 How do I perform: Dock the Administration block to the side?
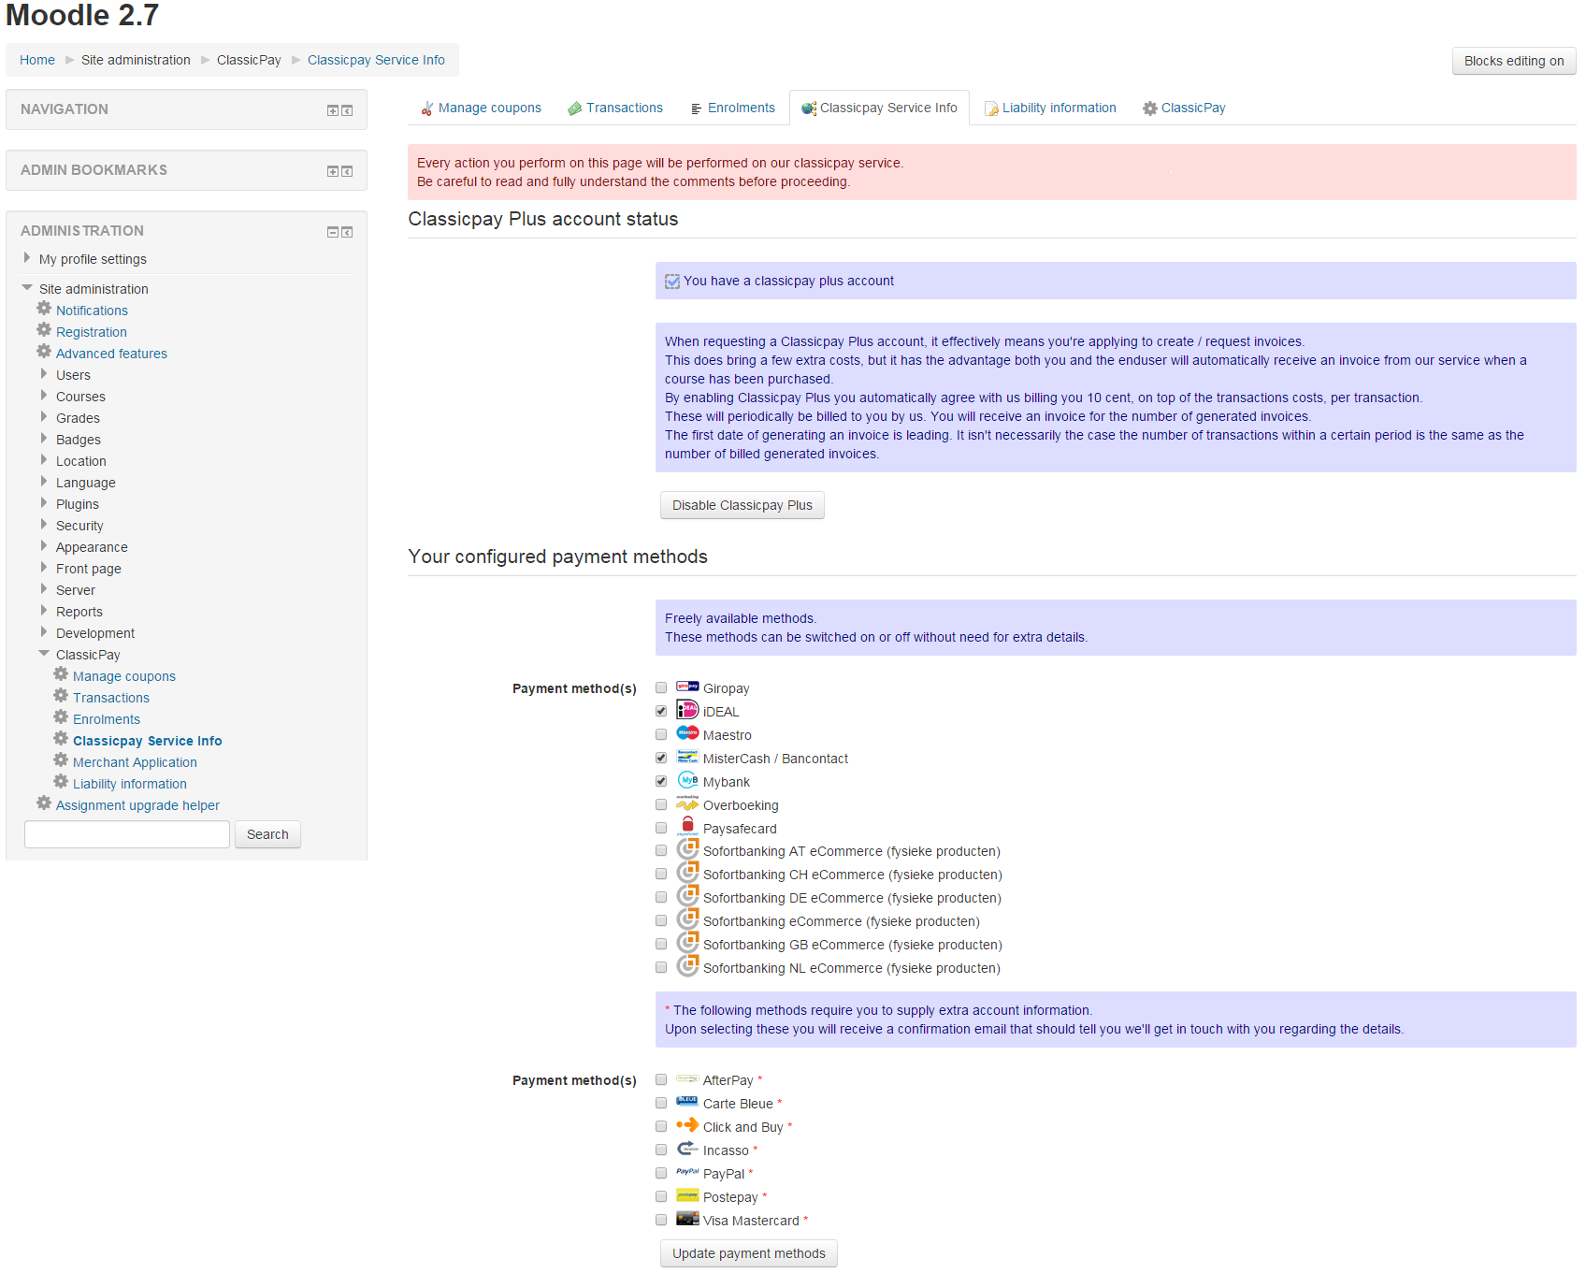tap(347, 232)
